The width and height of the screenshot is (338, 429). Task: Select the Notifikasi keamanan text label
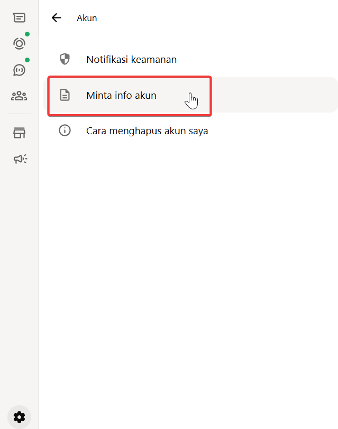point(131,59)
